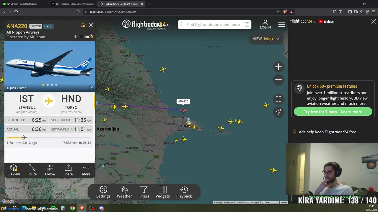The image size is (378, 212).
Task: Click the flight progress bar
Action: (x=49, y=138)
